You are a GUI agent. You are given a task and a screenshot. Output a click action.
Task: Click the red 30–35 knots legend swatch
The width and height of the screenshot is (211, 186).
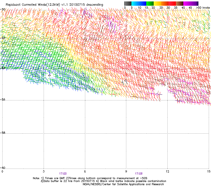pyautogui.click(x=172, y=3)
